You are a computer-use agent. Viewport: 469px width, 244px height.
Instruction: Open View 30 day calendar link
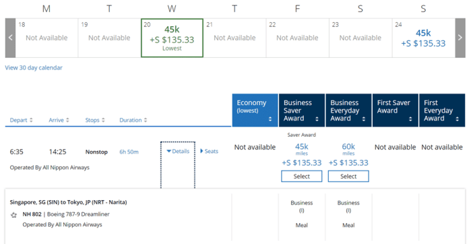(x=34, y=67)
